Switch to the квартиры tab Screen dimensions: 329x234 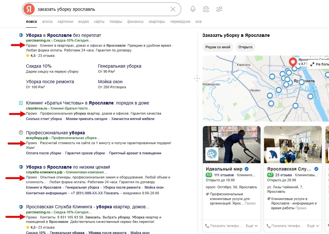pos(157,22)
